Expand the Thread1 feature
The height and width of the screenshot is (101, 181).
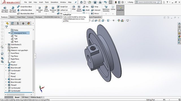tap(6, 85)
